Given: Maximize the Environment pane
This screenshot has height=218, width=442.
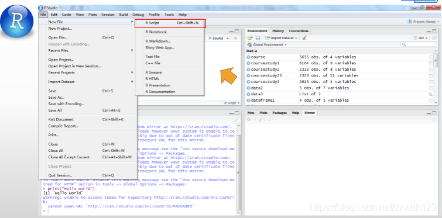Looking at the screenshot, I should pos(434,31).
